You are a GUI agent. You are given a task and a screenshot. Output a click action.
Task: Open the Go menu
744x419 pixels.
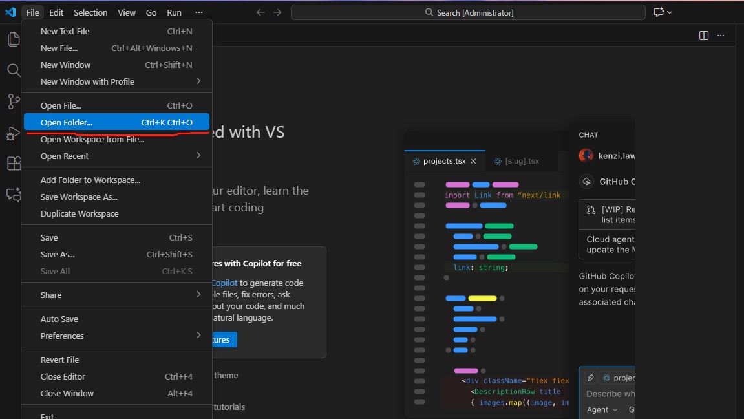pos(151,12)
